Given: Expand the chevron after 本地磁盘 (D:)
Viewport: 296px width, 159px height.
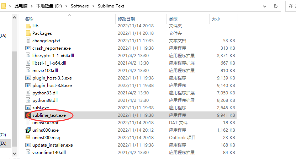Looking at the screenshot, I should tap(66, 6).
